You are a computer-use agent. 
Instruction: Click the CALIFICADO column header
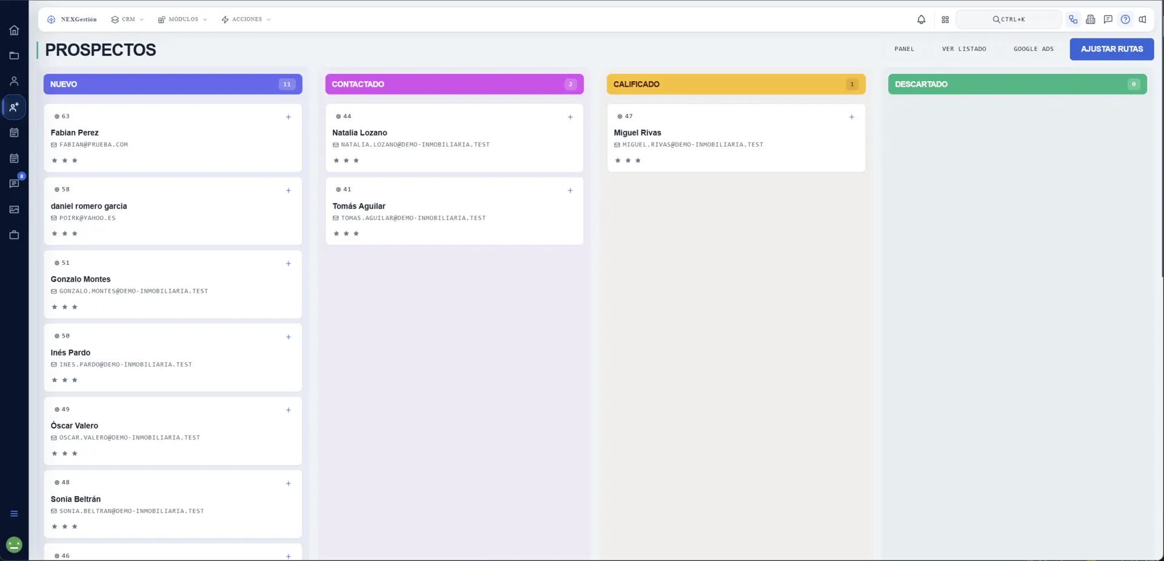coord(736,84)
